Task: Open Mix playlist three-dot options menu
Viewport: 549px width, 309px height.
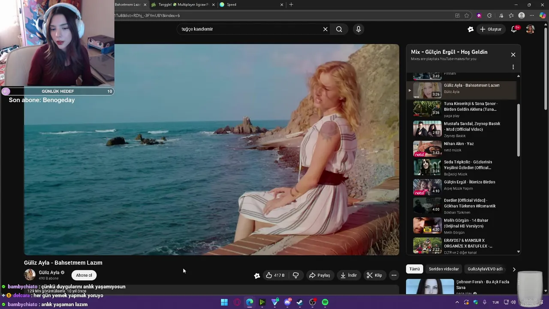Action: click(x=513, y=67)
